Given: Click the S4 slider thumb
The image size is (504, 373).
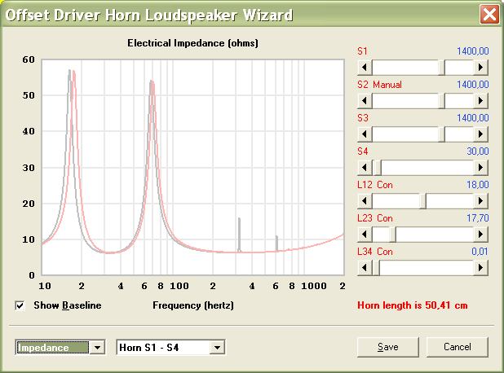Looking at the screenshot, I should (x=378, y=168).
